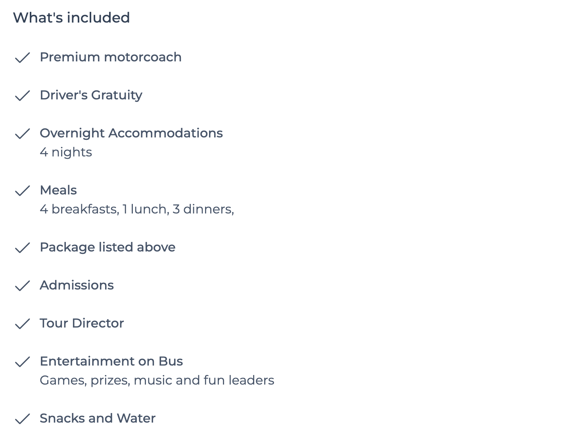Select the breakfasts, lunch, dinners description
This screenshot has width=564, height=442.
(x=137, y=209)
